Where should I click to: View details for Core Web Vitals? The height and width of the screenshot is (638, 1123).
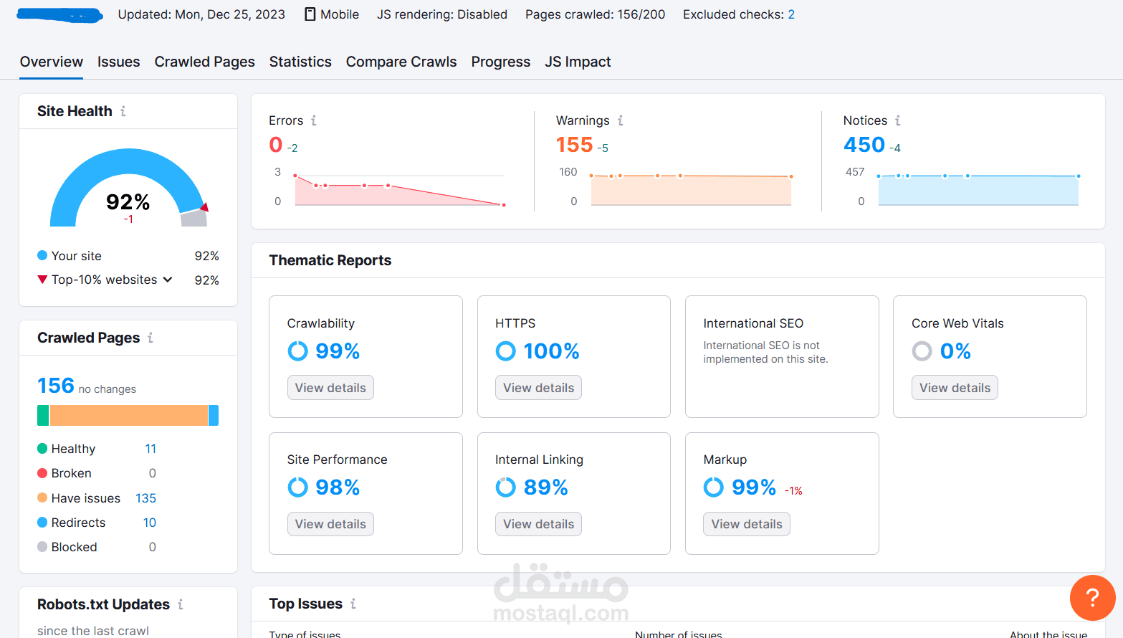pos(955,388)
